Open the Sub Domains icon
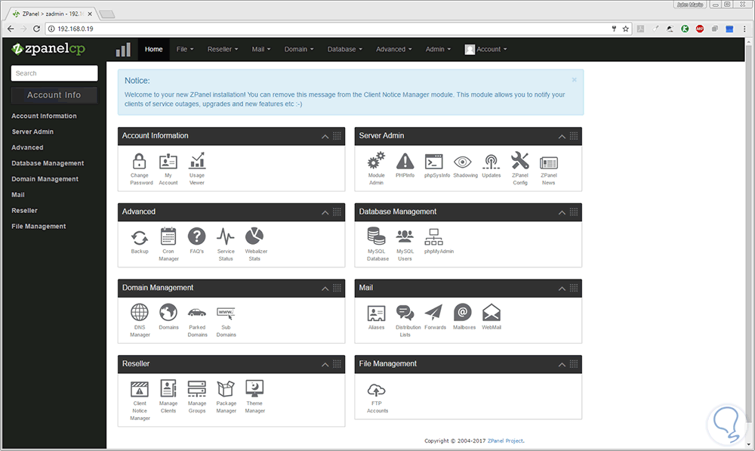 226,314
